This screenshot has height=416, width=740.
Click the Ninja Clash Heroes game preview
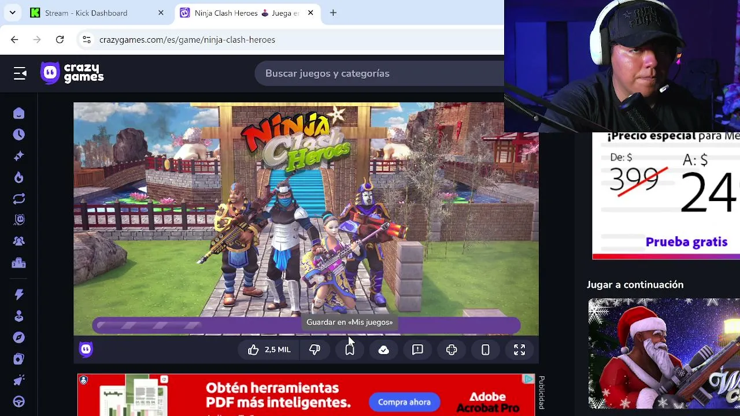point(306,219)
